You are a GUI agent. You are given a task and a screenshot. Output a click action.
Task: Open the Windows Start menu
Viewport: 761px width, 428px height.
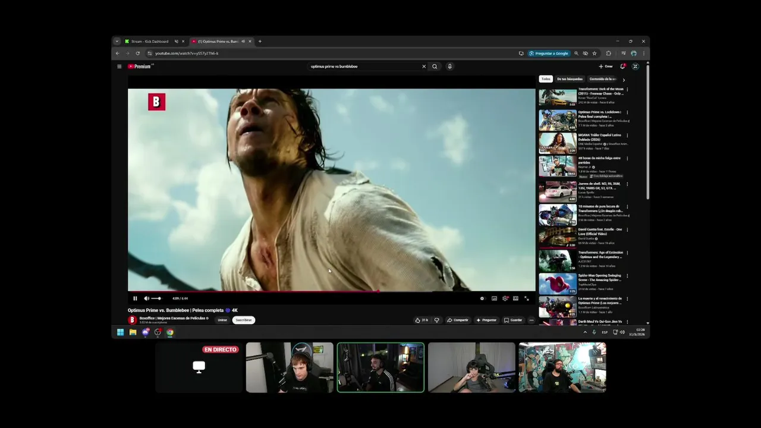tap(120, 332)
